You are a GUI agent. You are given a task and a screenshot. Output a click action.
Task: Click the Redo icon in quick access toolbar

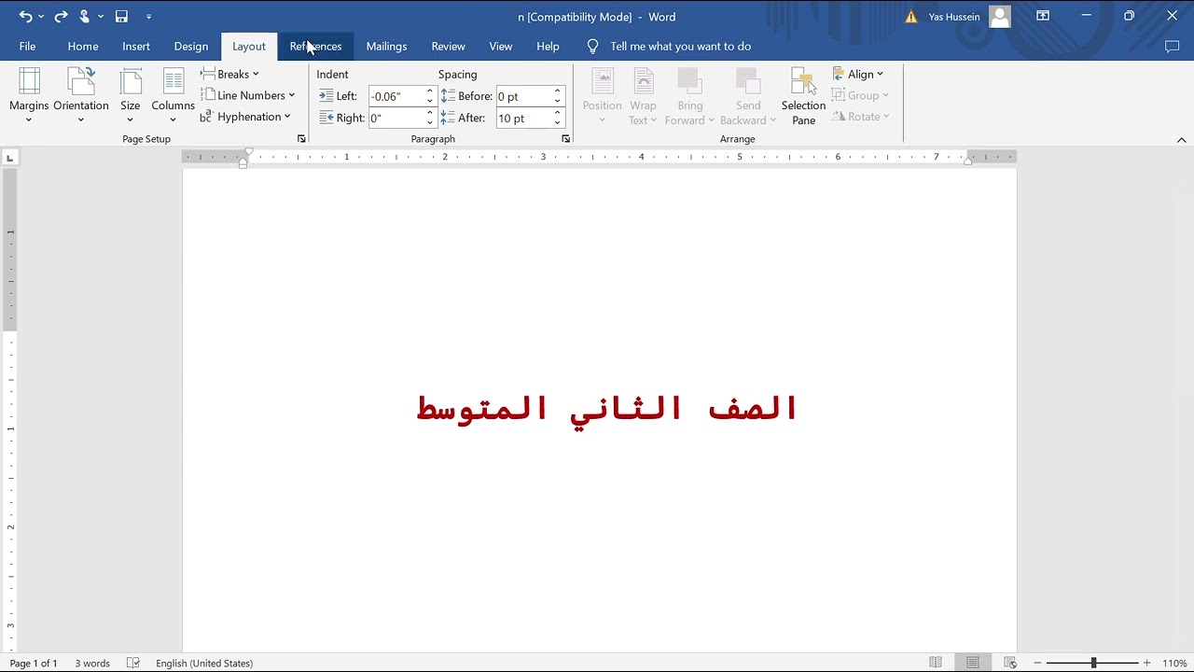click(x=61, y=16)
